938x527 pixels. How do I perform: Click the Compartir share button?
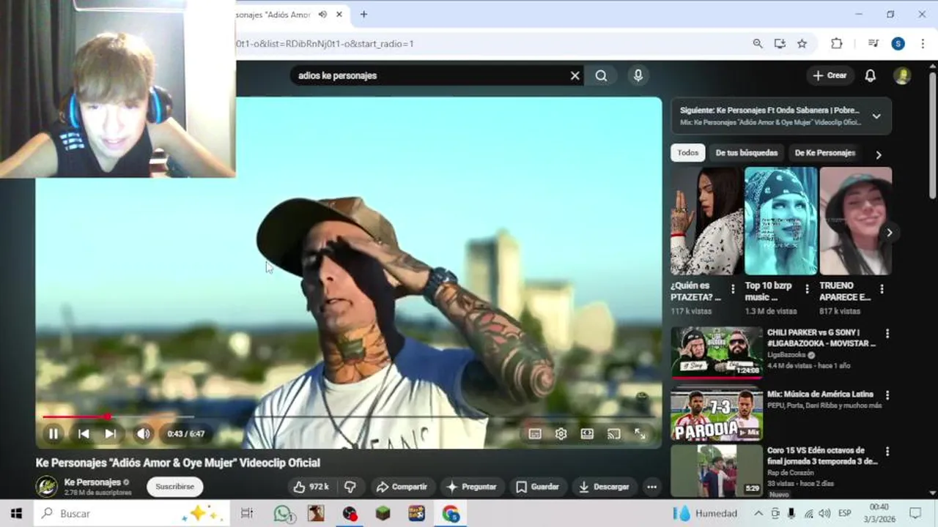402,487
